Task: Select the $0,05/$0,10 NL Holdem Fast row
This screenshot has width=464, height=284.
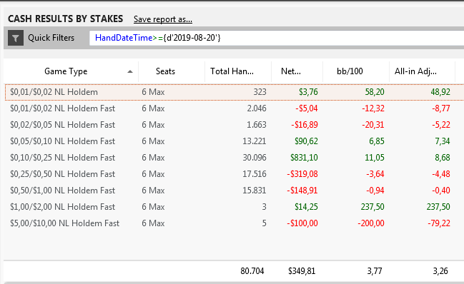Action: [234, 141]
